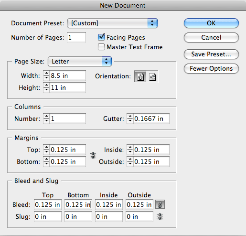Click the Height stepper arrows
Image resolution: width=246 pixels, height=236 pixels.
tap(46, 87)
